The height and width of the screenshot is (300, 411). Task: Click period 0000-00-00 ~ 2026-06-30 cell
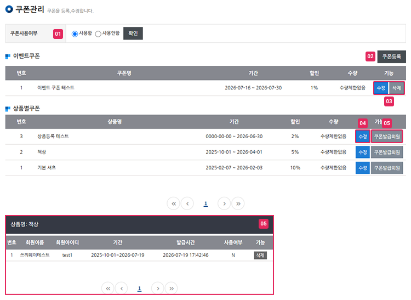pos(234,137)
